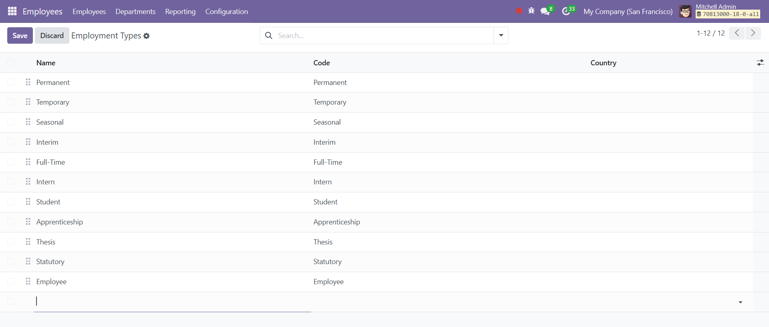Viewport: 769px width, 327px height.
Task: Open the company switcher My Company (San Francisco)
Action: point(628,12)
